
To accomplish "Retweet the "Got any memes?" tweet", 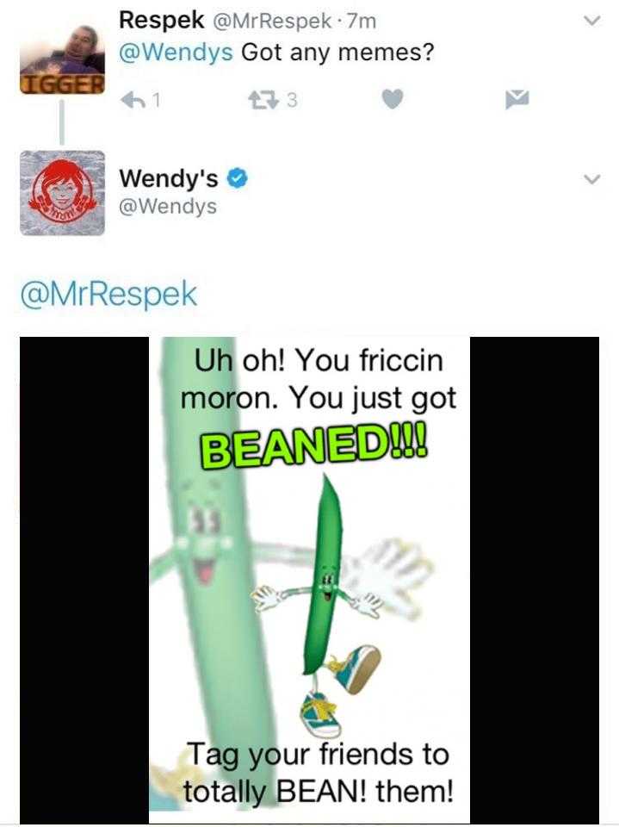I will 263,99.
